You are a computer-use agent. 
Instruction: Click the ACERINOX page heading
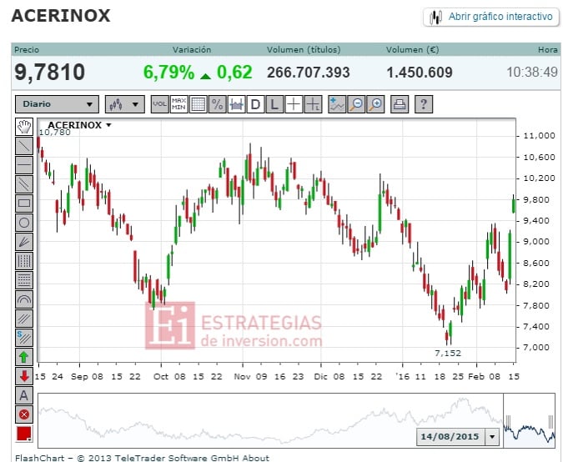click(x=61, y=16)
